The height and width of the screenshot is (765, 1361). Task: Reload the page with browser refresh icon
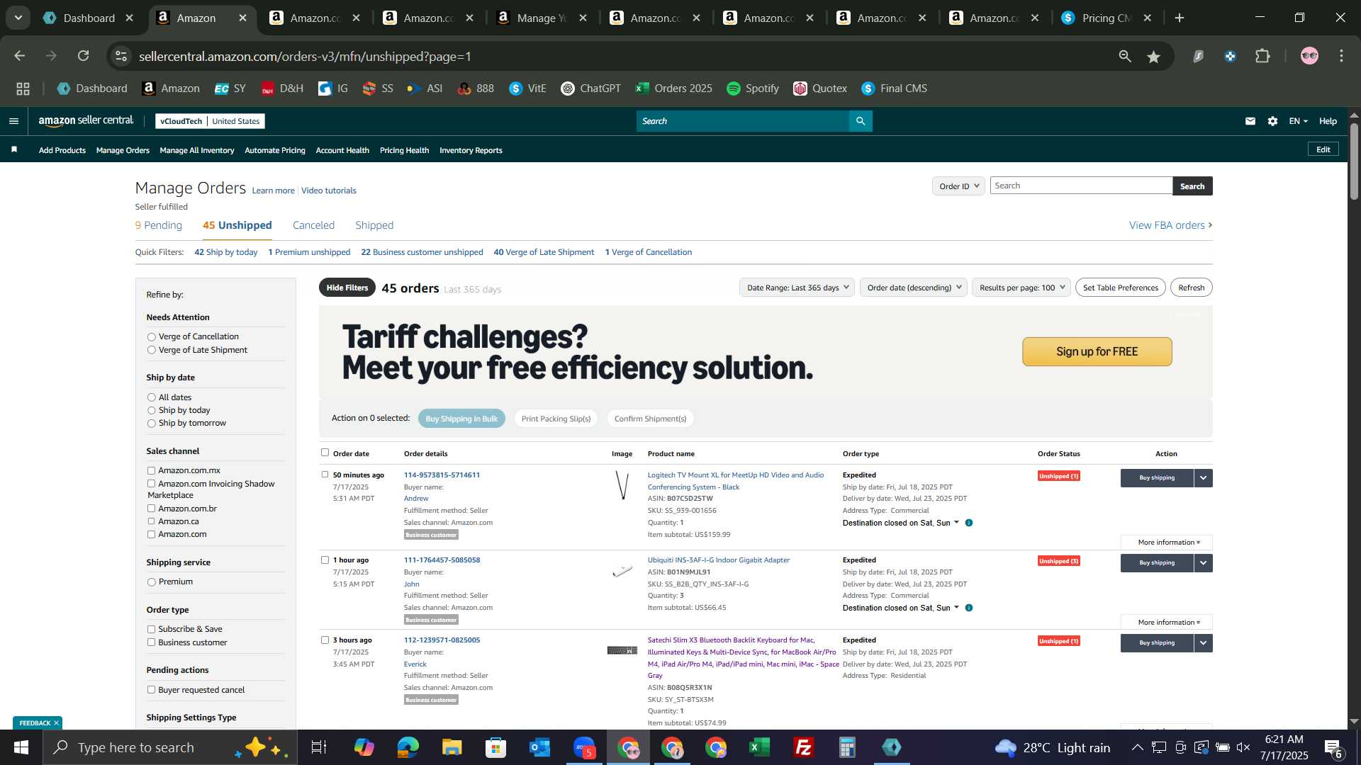(84, 56)
